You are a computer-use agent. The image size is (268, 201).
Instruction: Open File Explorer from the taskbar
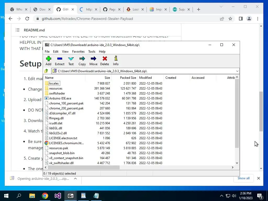[x=32, y=196]
